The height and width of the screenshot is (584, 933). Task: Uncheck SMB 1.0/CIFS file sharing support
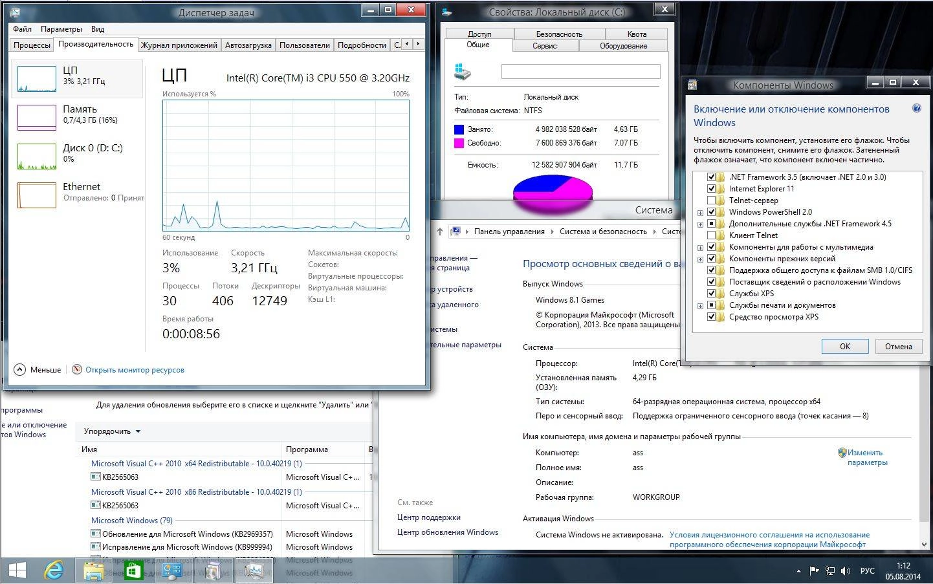(x=712, y=270)
